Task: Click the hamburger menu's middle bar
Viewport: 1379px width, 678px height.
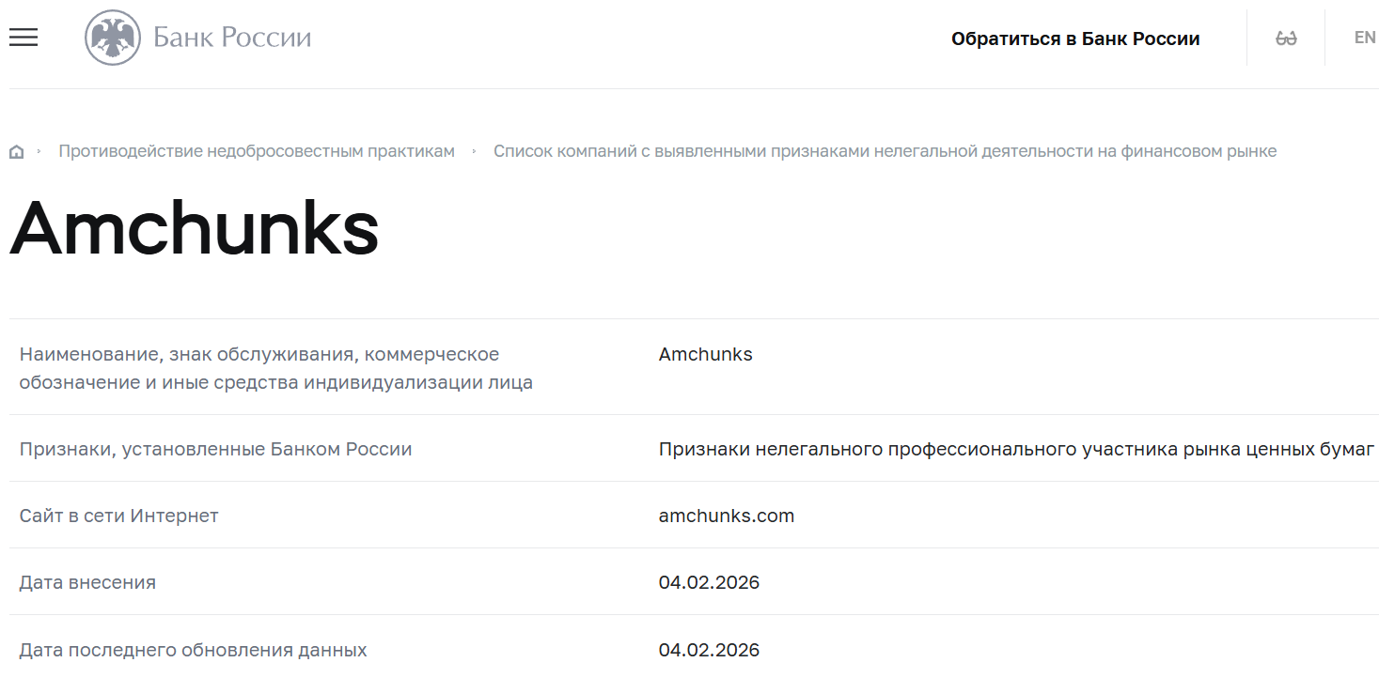Action: coord(23,37)
